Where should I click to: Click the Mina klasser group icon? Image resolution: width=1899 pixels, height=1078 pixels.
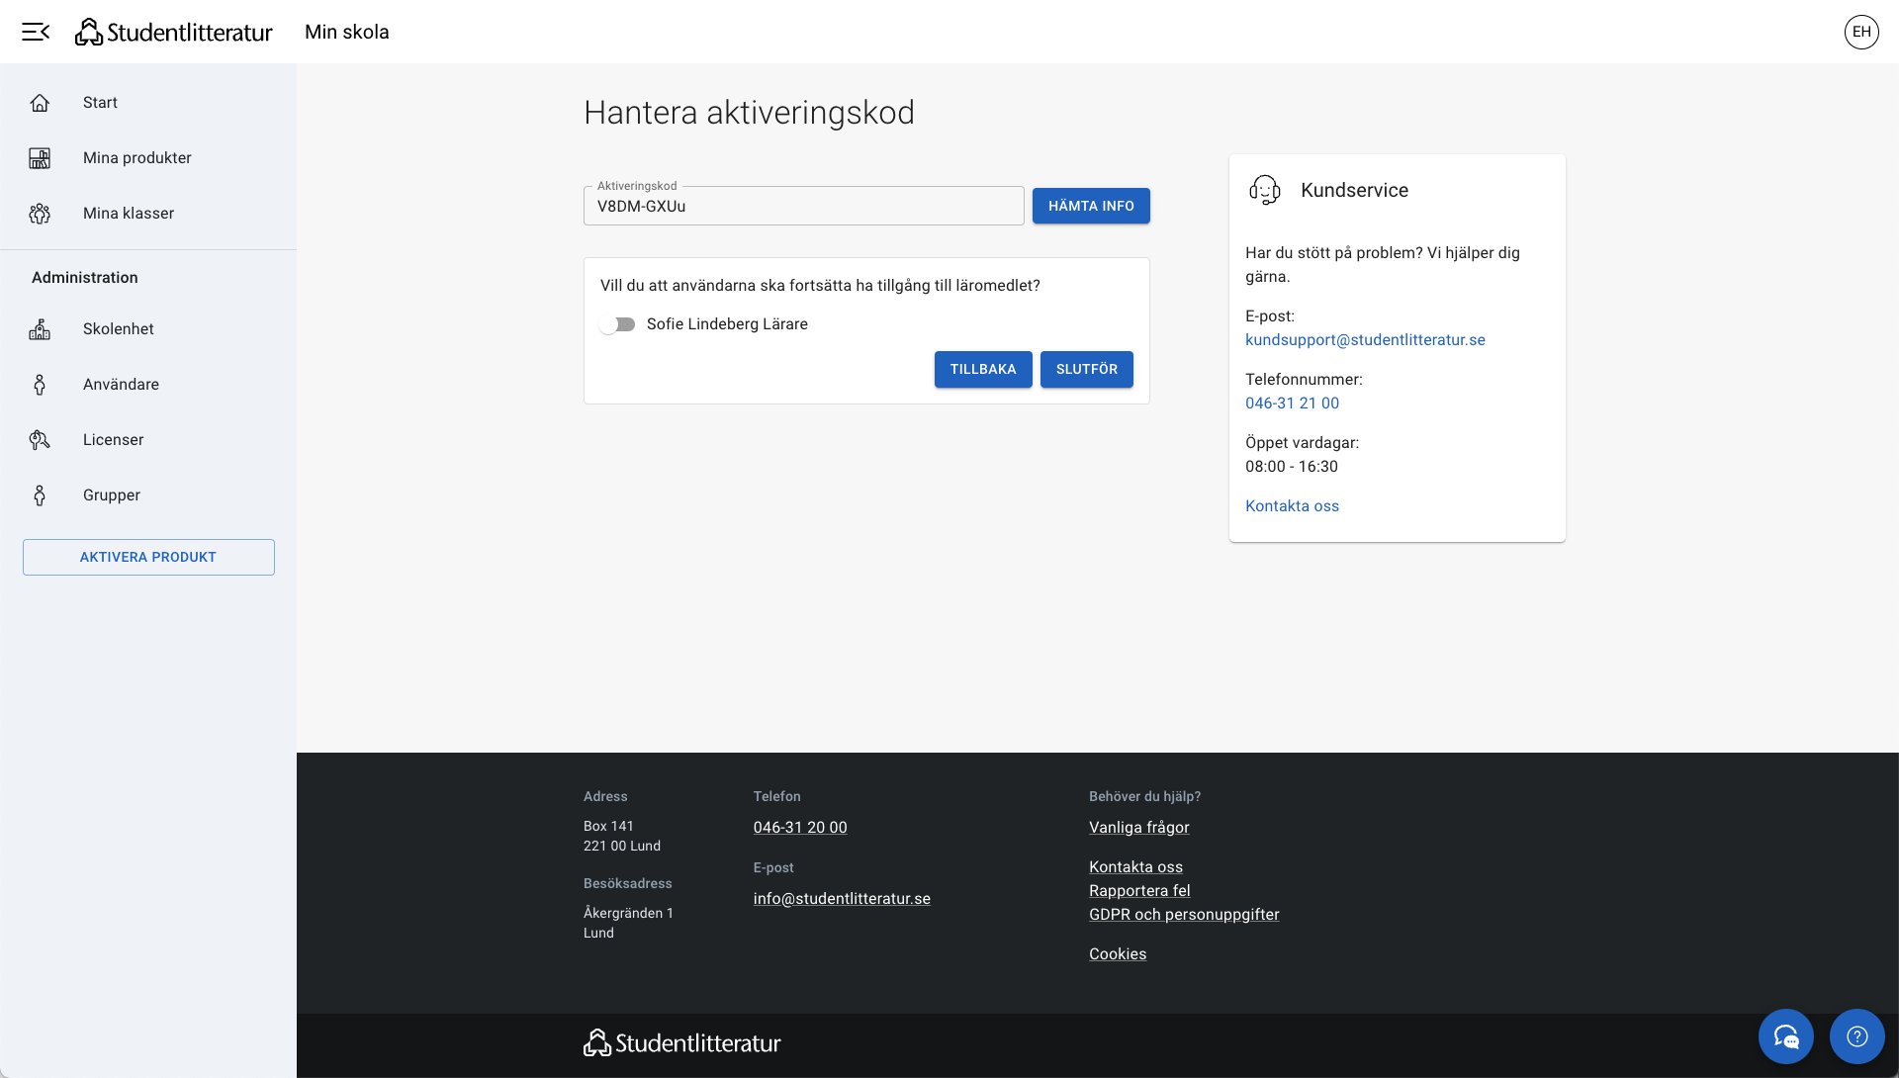point(40,214)
